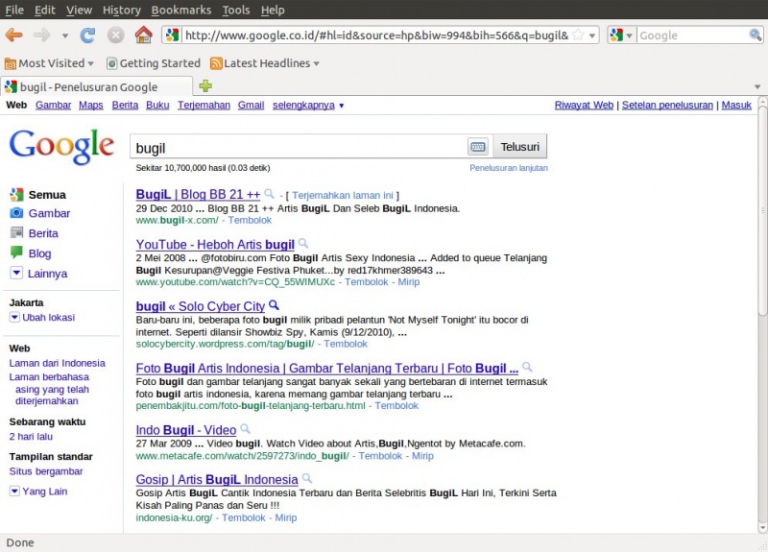This screenshot has width=768, height=552.
Task: Open the Setelan penelusuran link
Action: (x=667, y=105)
